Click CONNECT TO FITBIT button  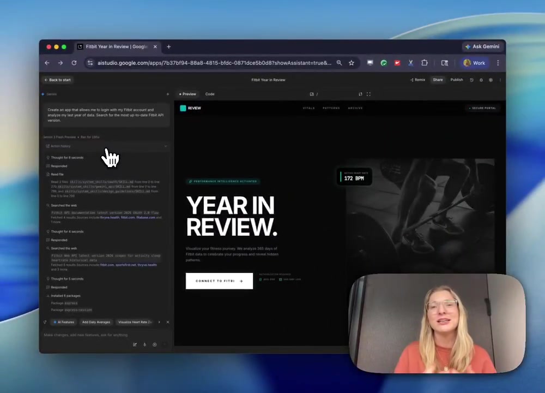coord(219,281)
